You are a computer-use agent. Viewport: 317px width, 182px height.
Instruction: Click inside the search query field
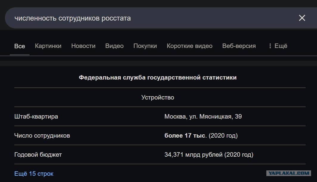click(x=150, y=18)
